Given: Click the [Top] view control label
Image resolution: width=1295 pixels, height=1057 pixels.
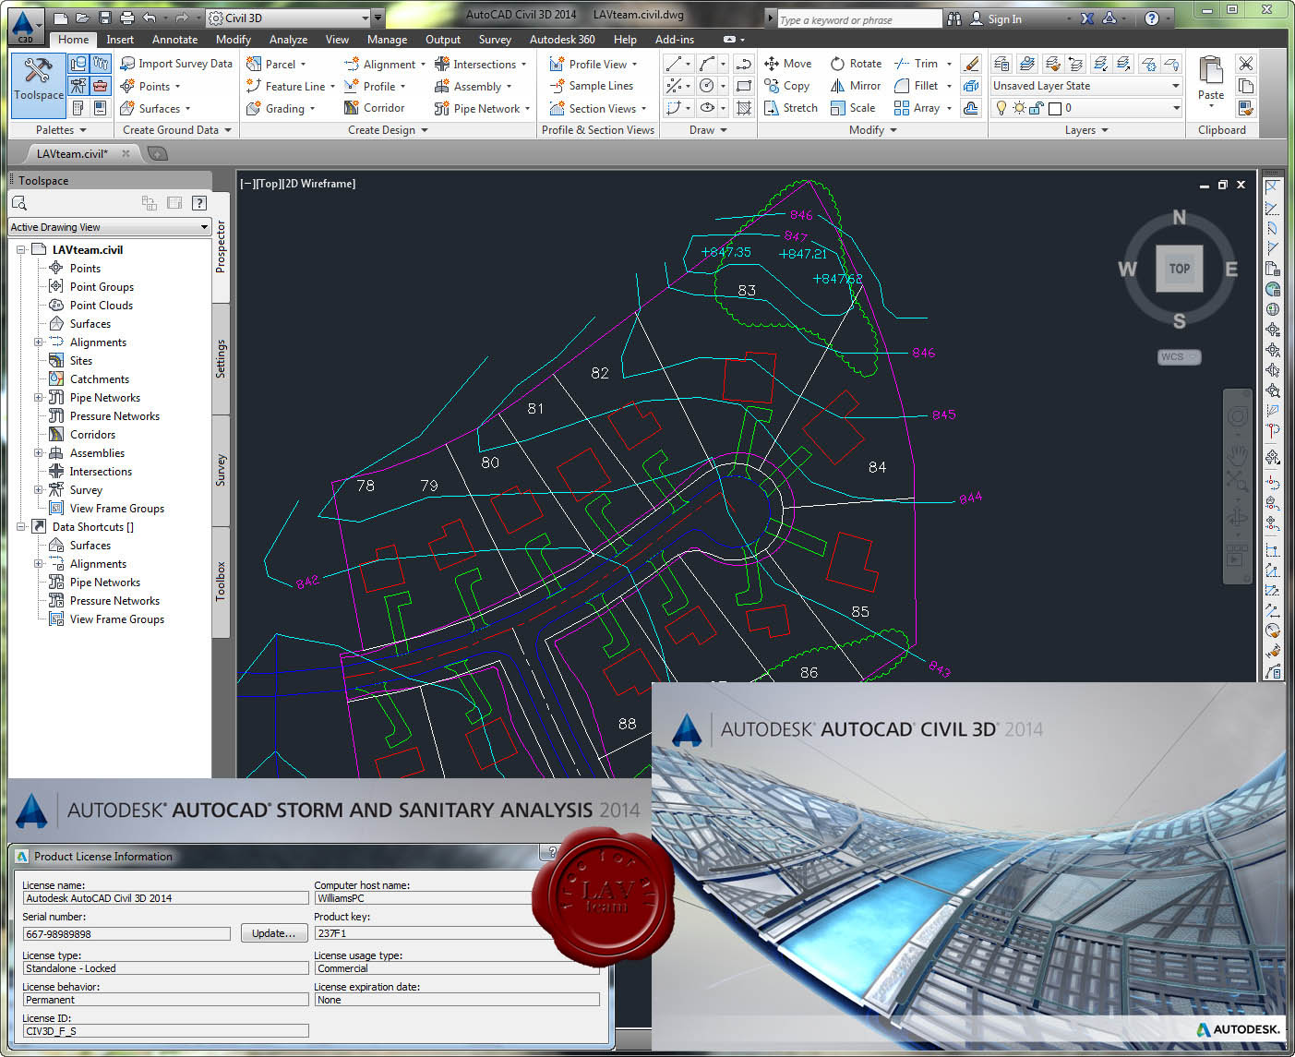Looking at the screenshot, I should pyautogui.click(x=268, y=184).
